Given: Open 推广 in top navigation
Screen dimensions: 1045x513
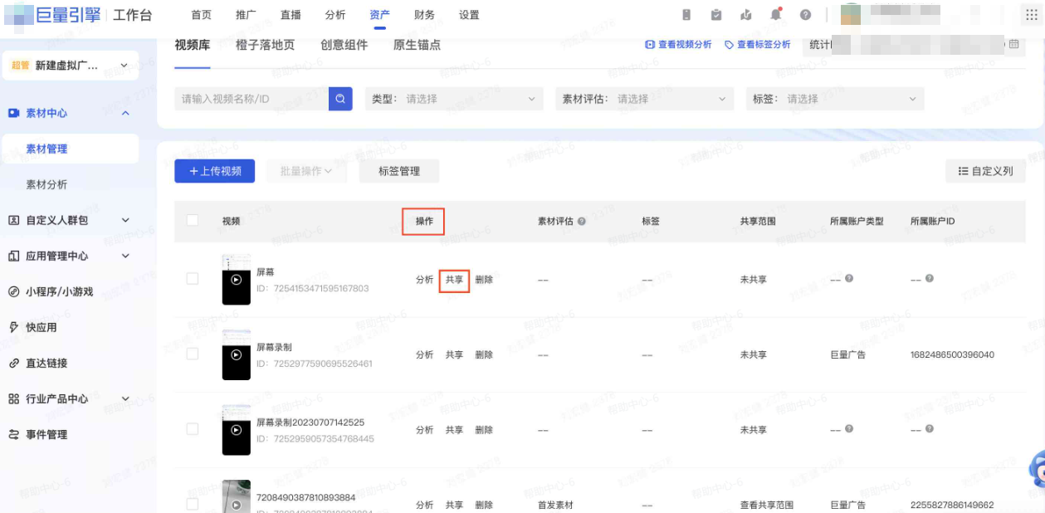Looking at the screenshot, I should coord(246,15).
